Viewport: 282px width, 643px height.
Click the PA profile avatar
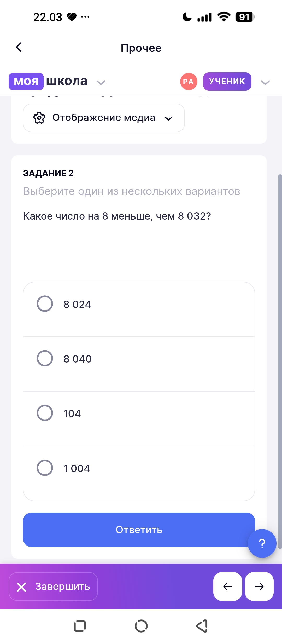[189, 82]
